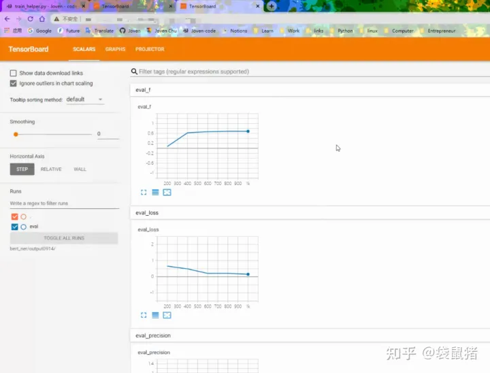
Task: Fit eval_loss chart domain to data
Action: [167, 315]
